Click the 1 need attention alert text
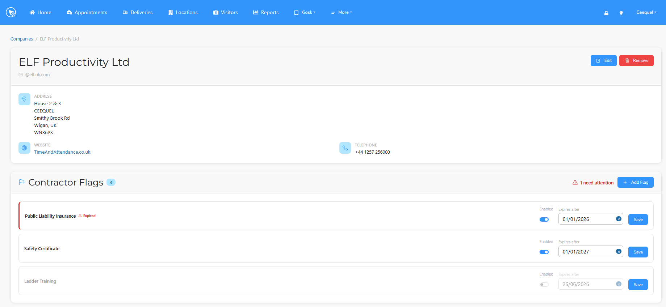This screenshot has width=666, height=307. click(596, 183)
